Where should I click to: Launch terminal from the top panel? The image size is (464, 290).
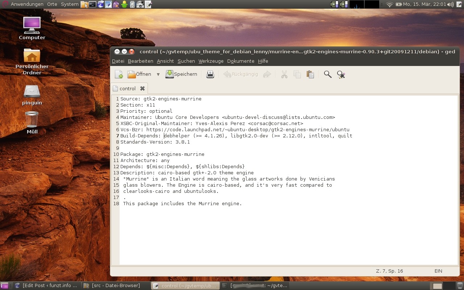92,4
